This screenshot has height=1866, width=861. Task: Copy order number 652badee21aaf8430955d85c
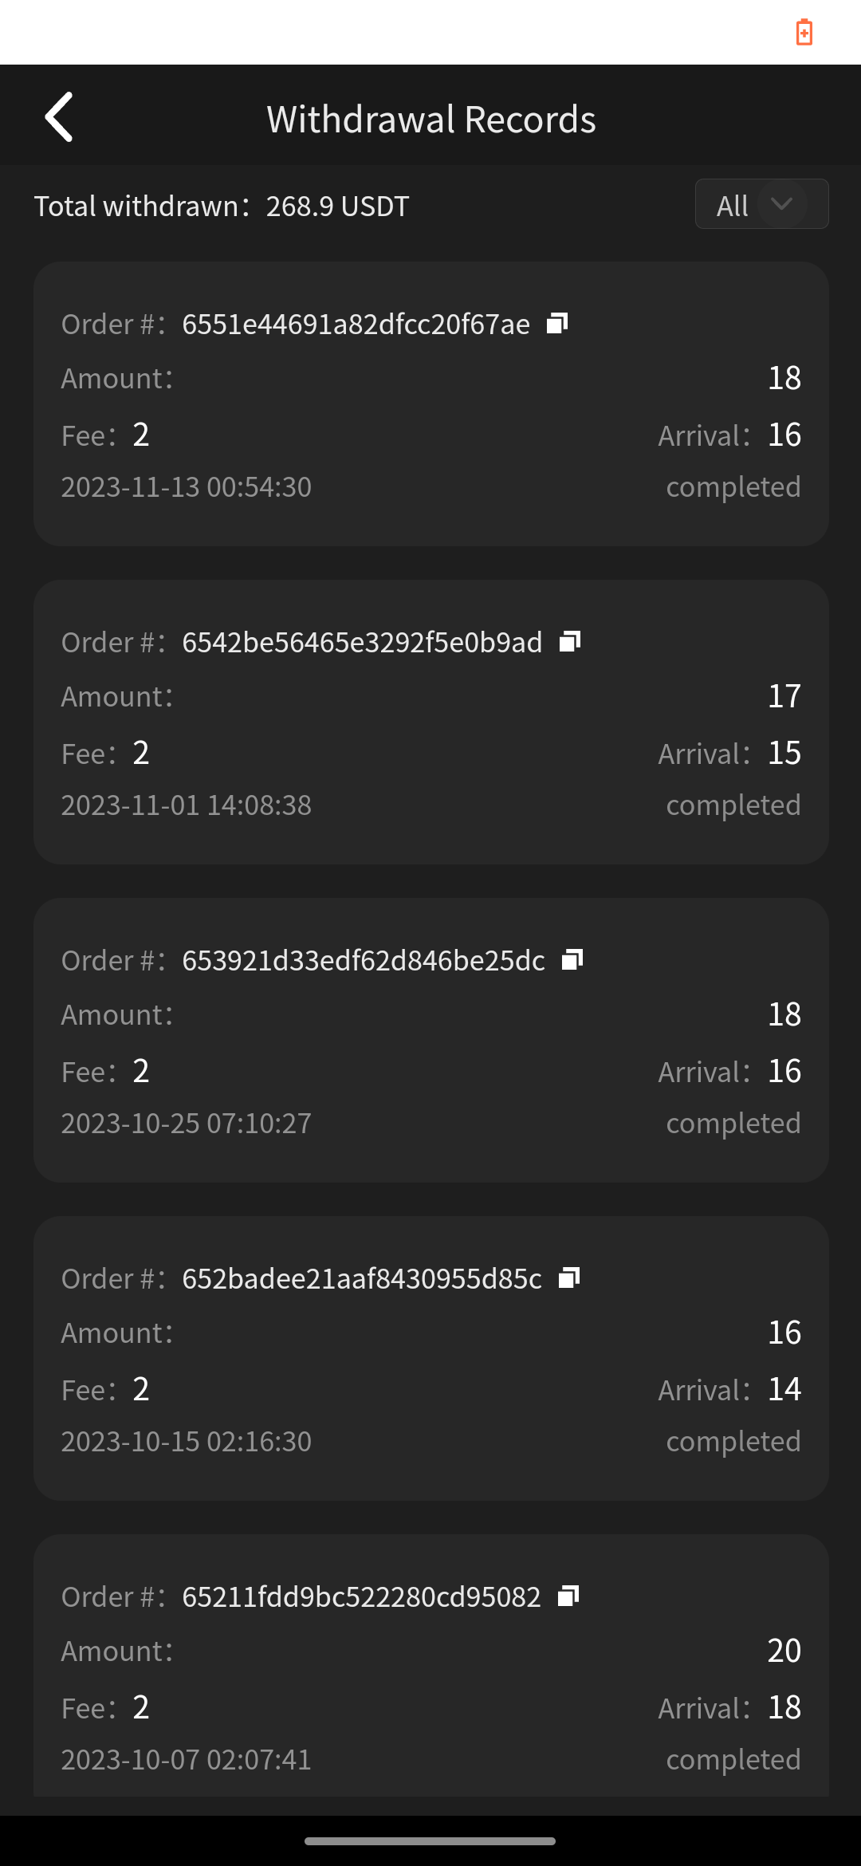tap(569, 1277)
